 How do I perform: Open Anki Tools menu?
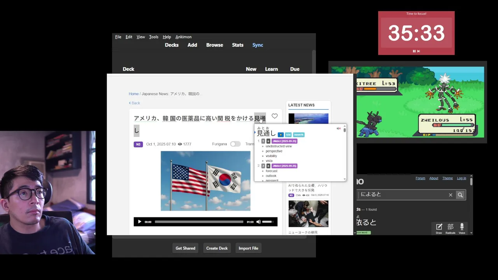[x=154, y=37]
